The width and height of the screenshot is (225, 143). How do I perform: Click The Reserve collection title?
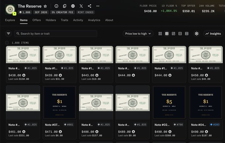coord(30,6)
